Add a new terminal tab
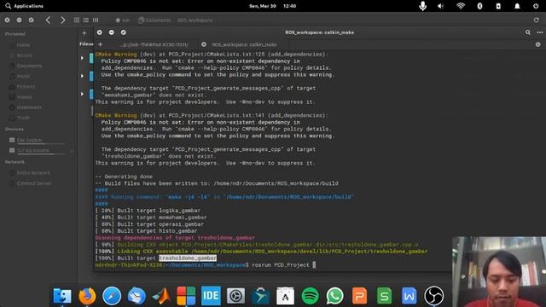This screenshot has width=546, height=307. coord(101,44)
